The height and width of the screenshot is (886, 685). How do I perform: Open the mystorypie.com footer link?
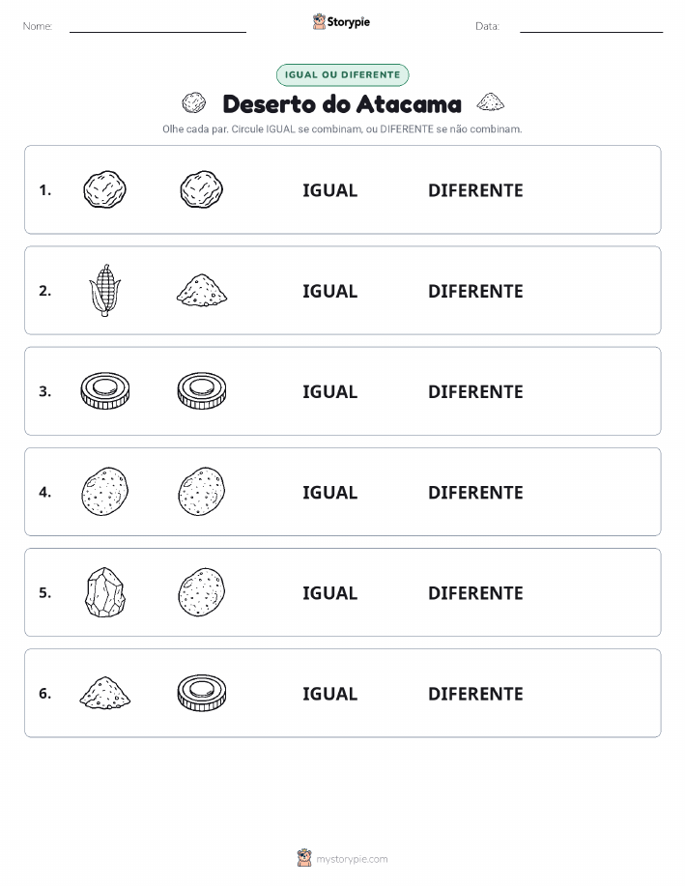click(342, 858)
